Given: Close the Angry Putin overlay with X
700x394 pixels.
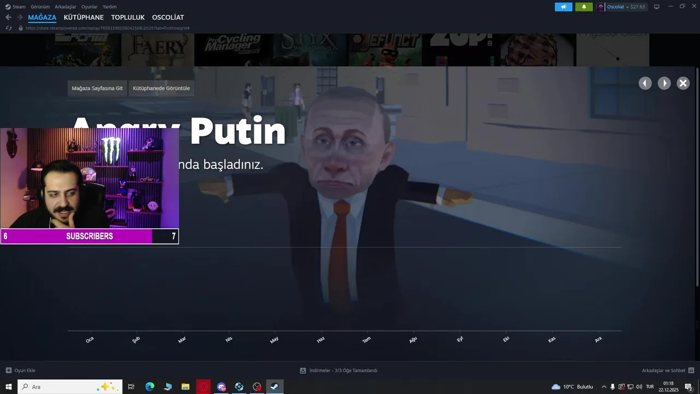Looking at the screenshot, I should coord(683,83).
